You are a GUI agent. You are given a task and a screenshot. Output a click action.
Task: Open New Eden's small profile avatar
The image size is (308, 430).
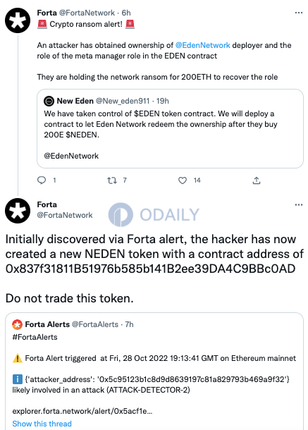click(x=49, y=102)
